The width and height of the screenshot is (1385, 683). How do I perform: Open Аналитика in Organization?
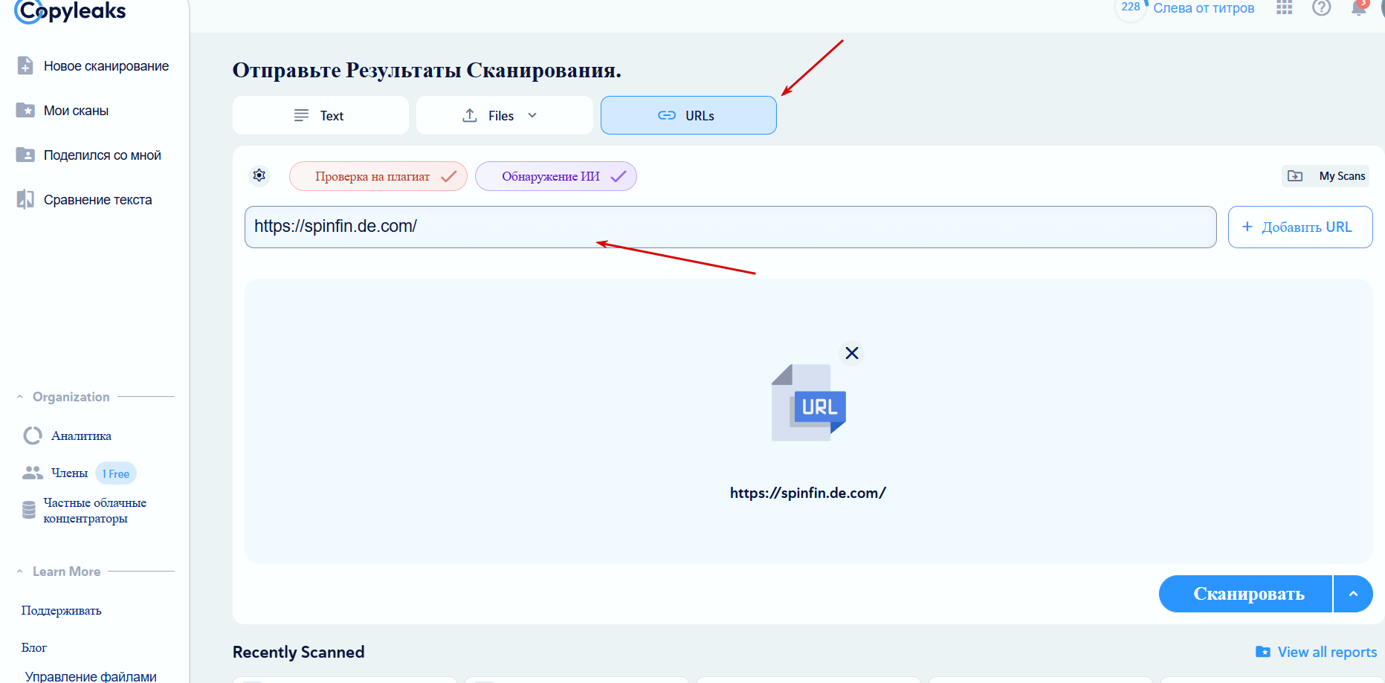[x=81, y=436]
